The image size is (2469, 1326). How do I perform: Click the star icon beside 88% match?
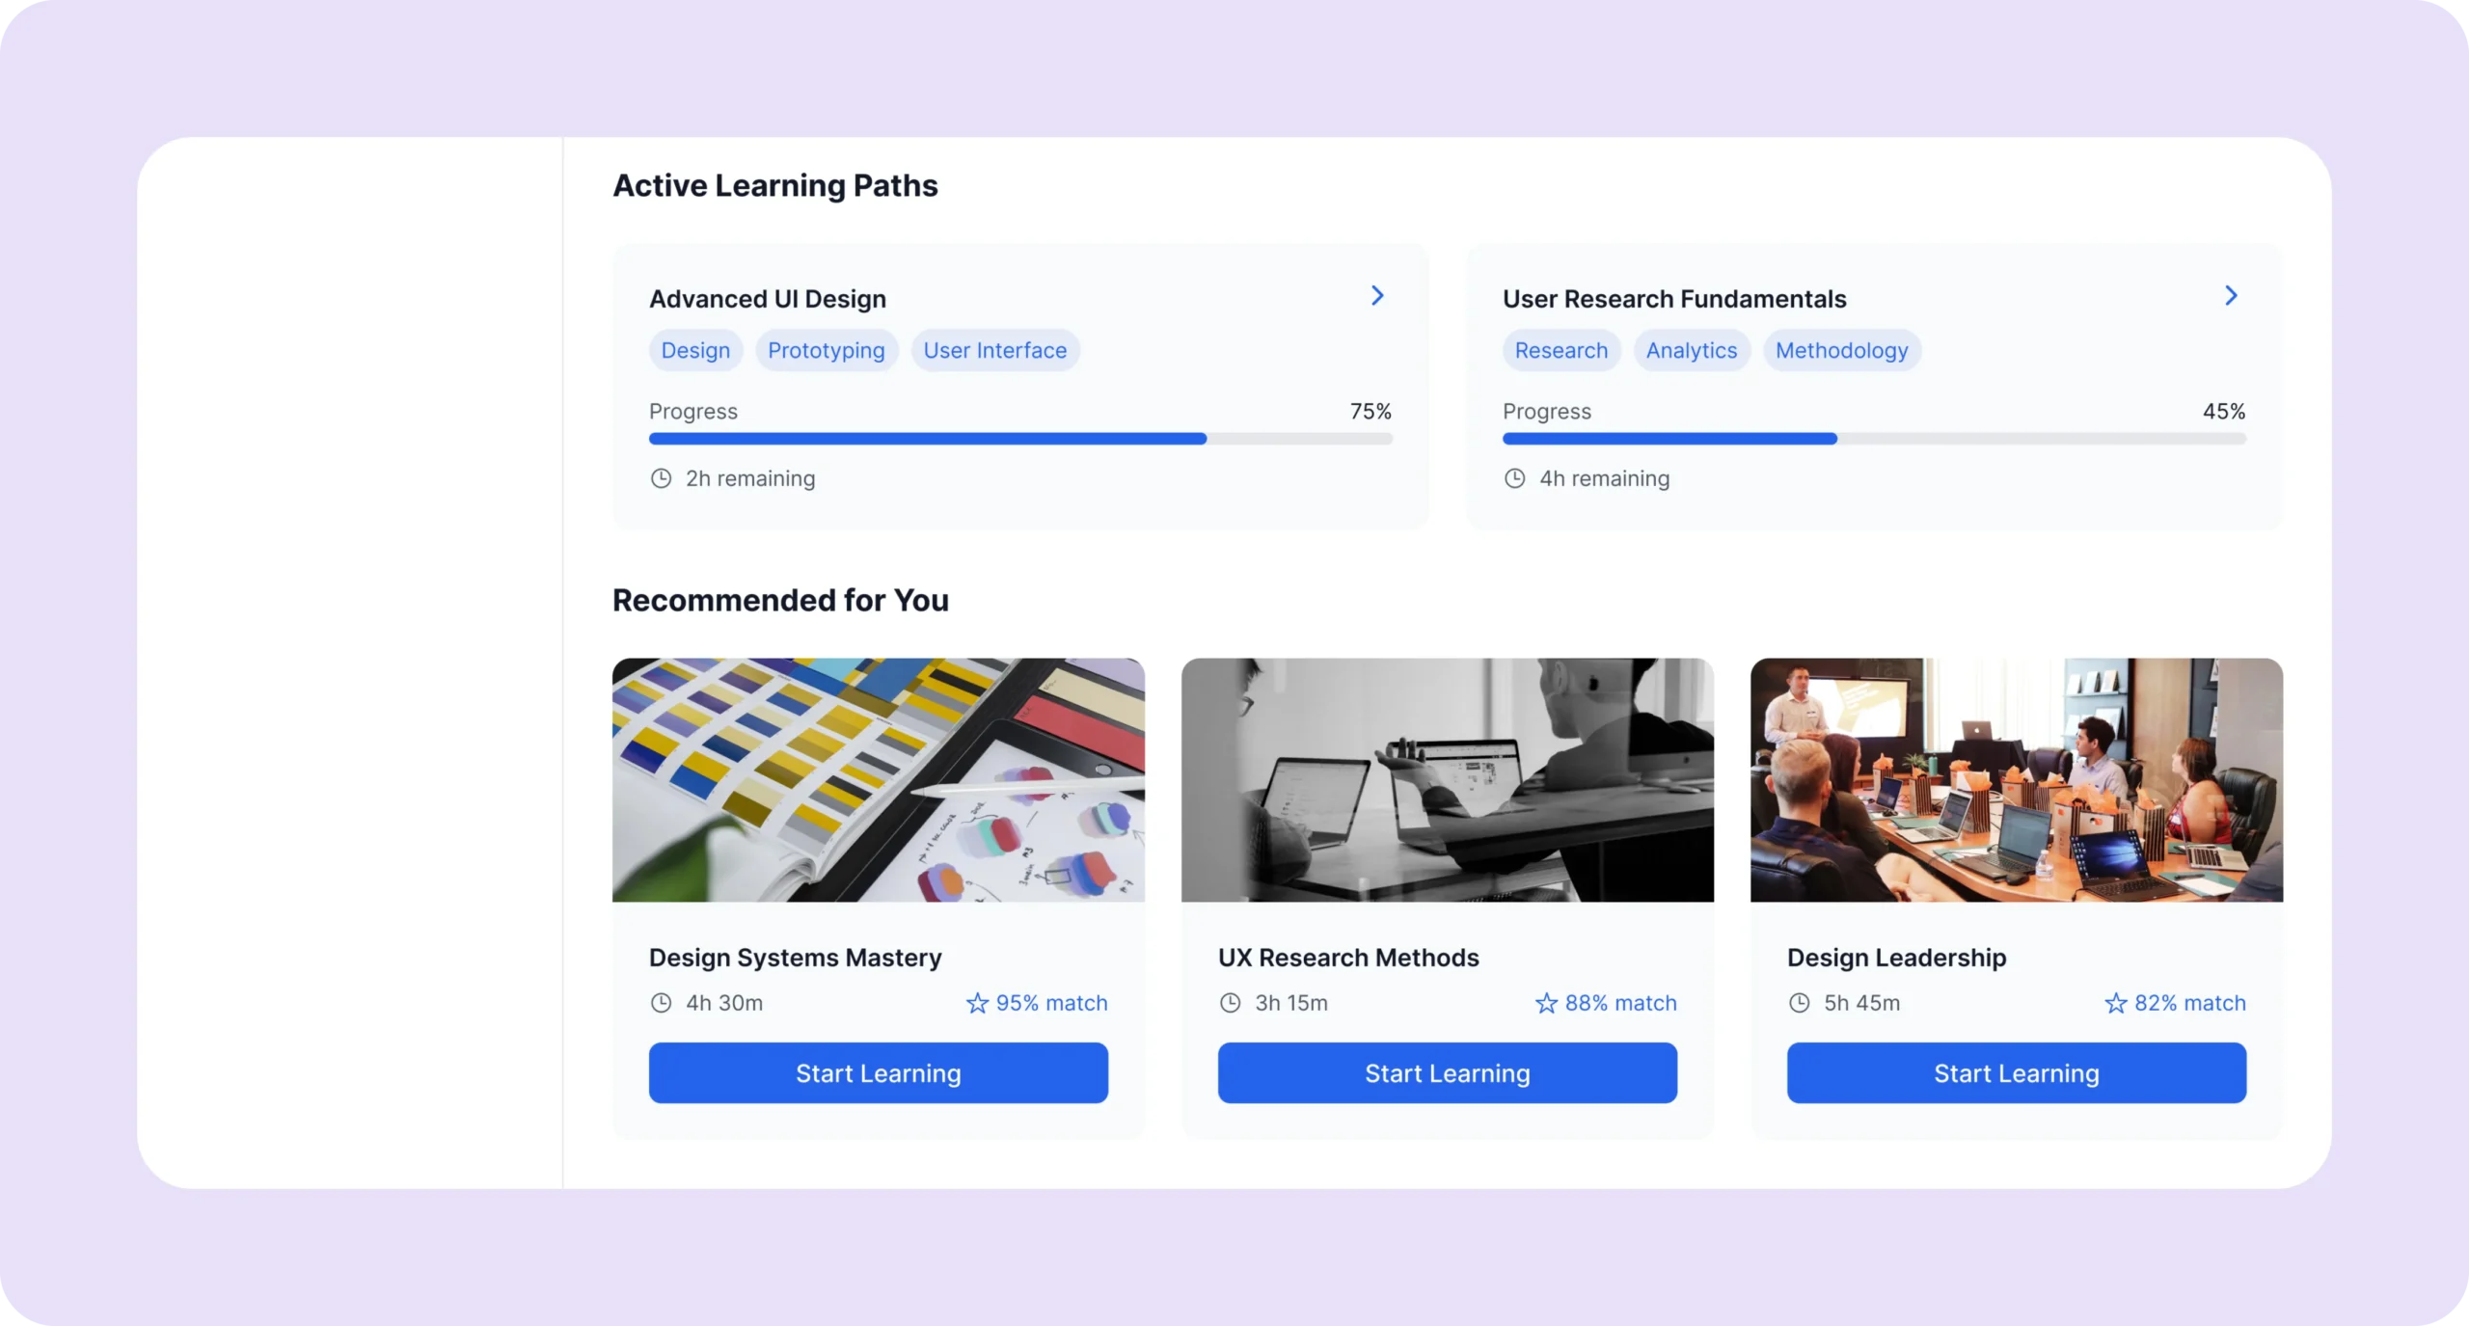point(1546,1003)
